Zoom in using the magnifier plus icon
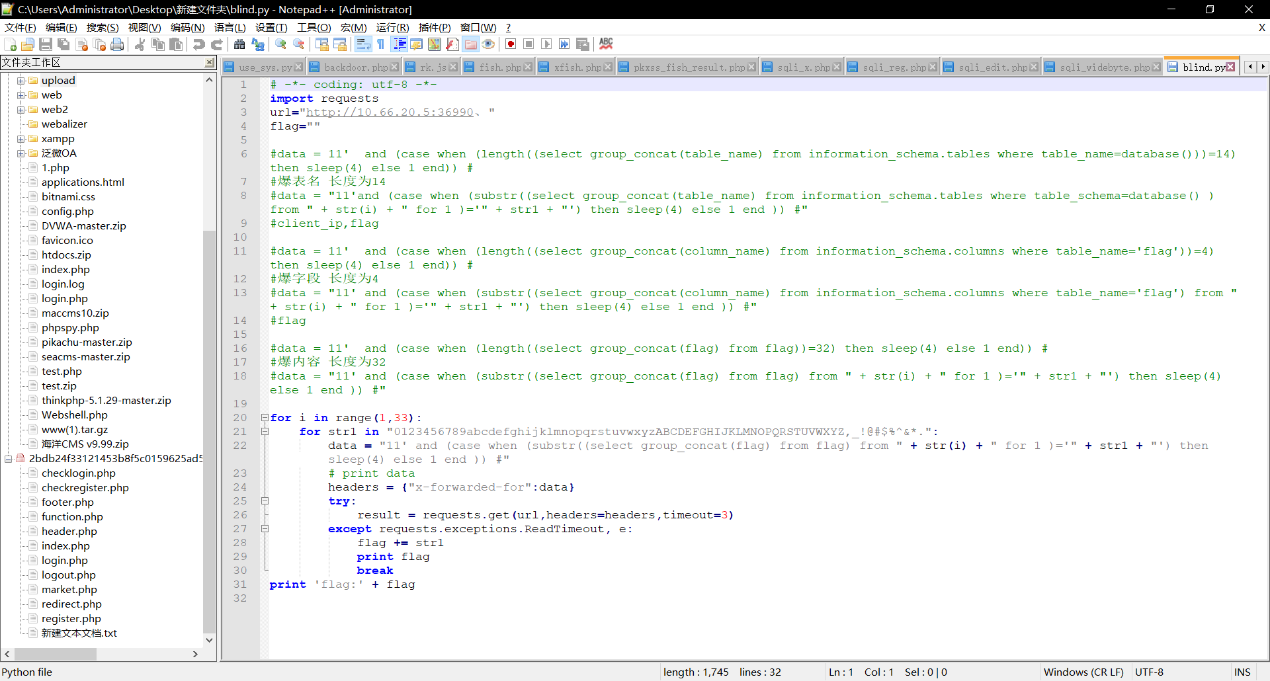This screenshot has width=1270, height=681. pyautogui.click(x=280, y=44)
